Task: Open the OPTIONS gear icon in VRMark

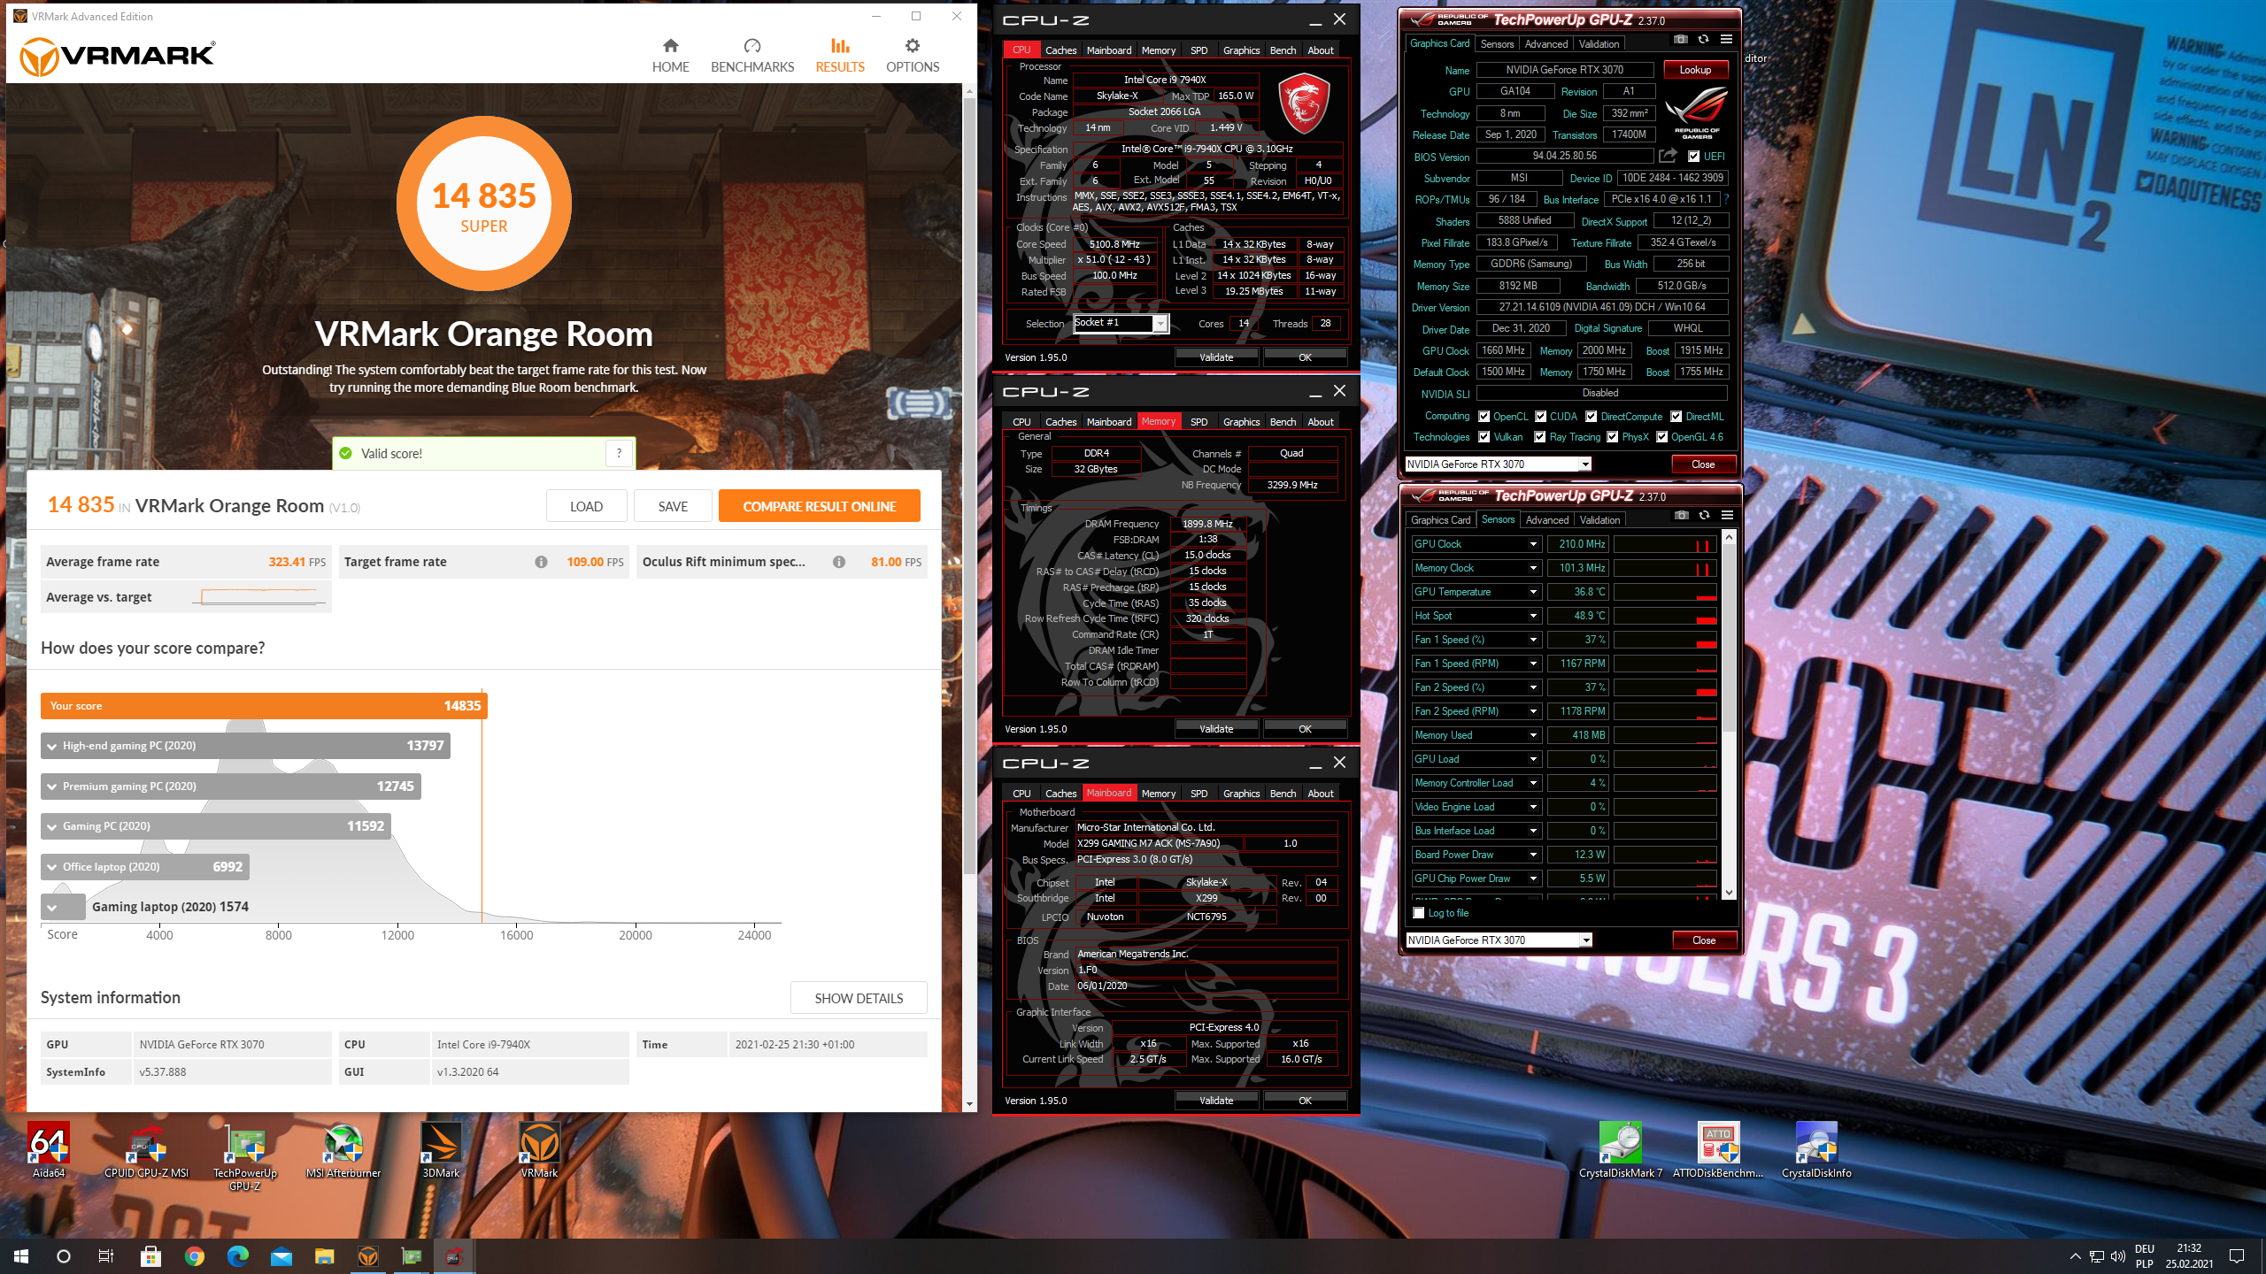Action: pos(913,46)
